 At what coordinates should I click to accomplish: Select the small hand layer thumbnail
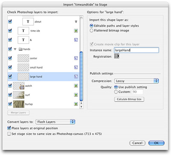(24, 67)
